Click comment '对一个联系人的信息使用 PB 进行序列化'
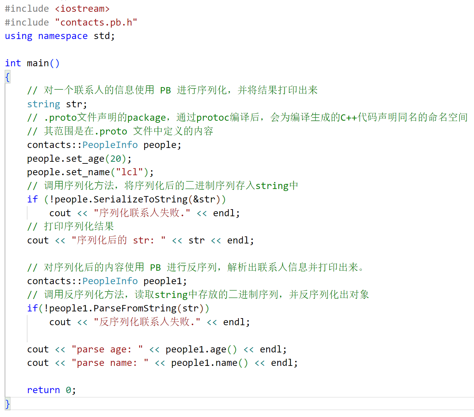 click(x=172, y=90)
